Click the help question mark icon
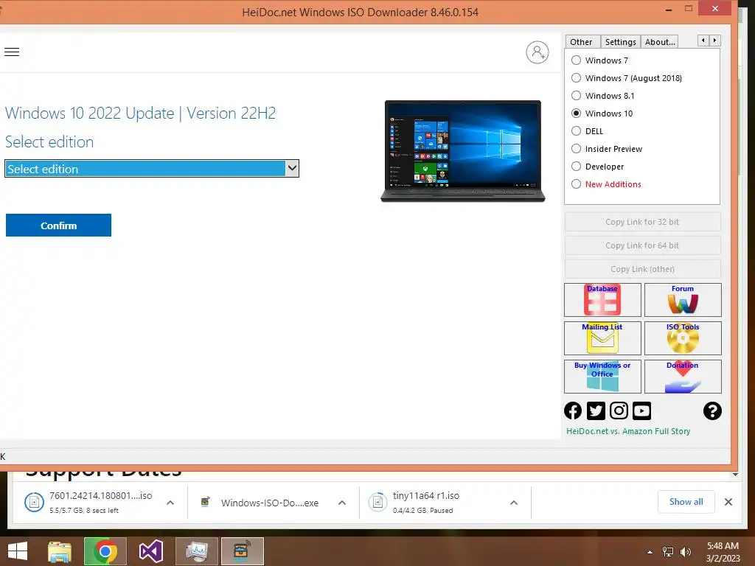This screenshot has height=566, width=755. [x=712, y=411]
